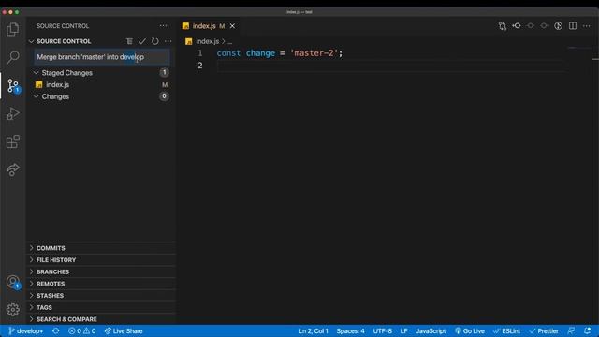Image resolution: width=599 pixels, height=337 pixels.
Task: Expand the REMOTES section
Action: pos(101,284)
